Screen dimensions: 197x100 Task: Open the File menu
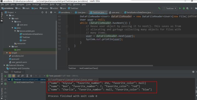click(x=2, y=4)
